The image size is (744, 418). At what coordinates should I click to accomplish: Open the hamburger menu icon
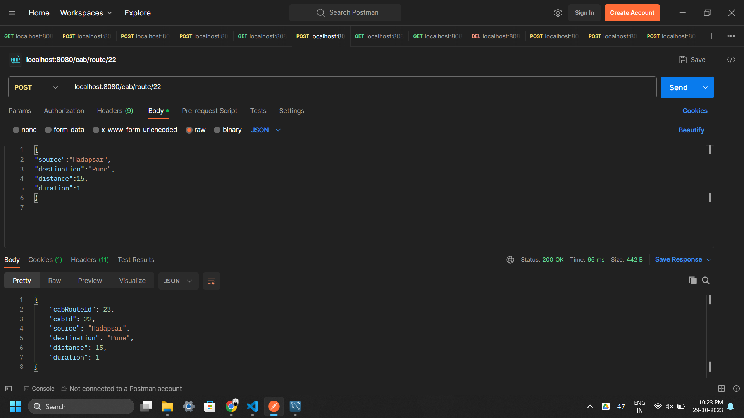coord(12,13)
